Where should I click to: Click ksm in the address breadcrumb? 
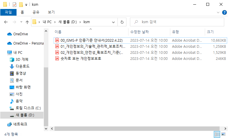click(x=87, y=22)
